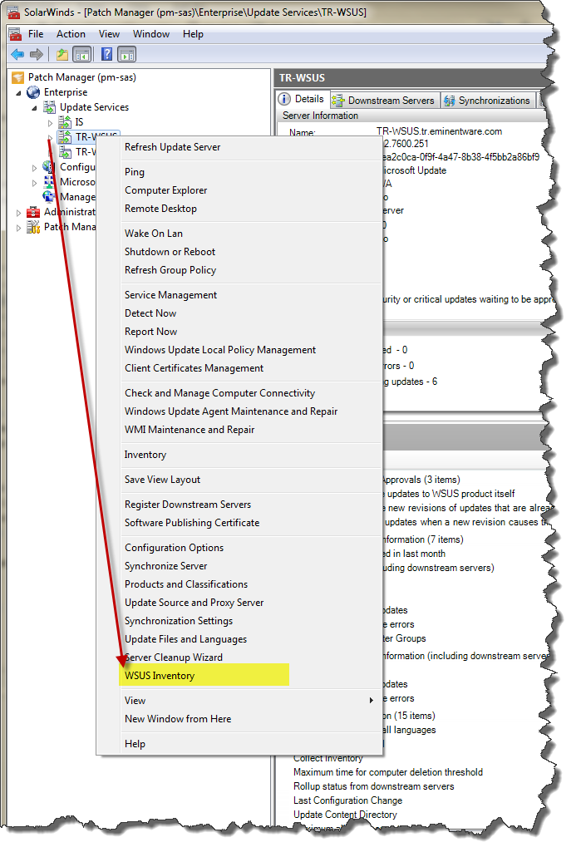Select Refresh Group Policy

point(170,270)
